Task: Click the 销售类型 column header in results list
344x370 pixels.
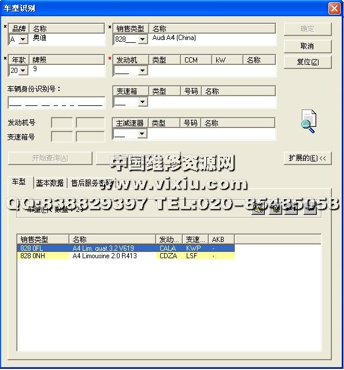Action: click(43, 239)
